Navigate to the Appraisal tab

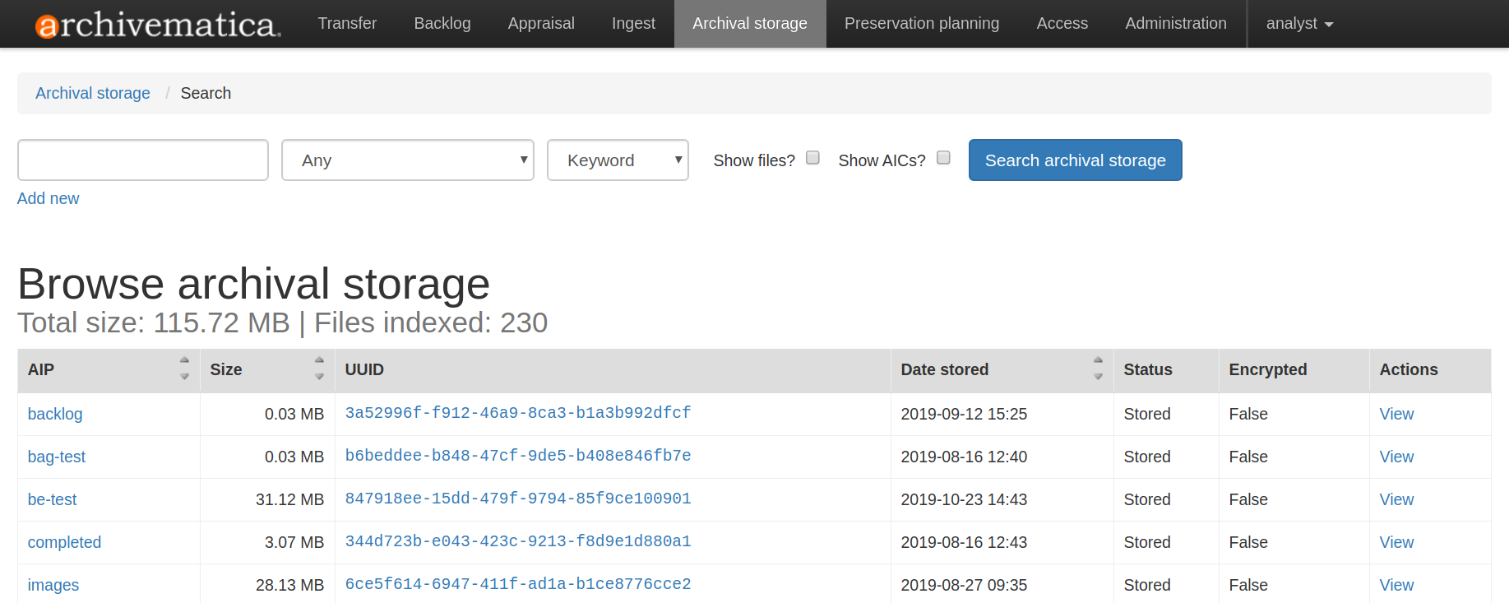[541, 24]
